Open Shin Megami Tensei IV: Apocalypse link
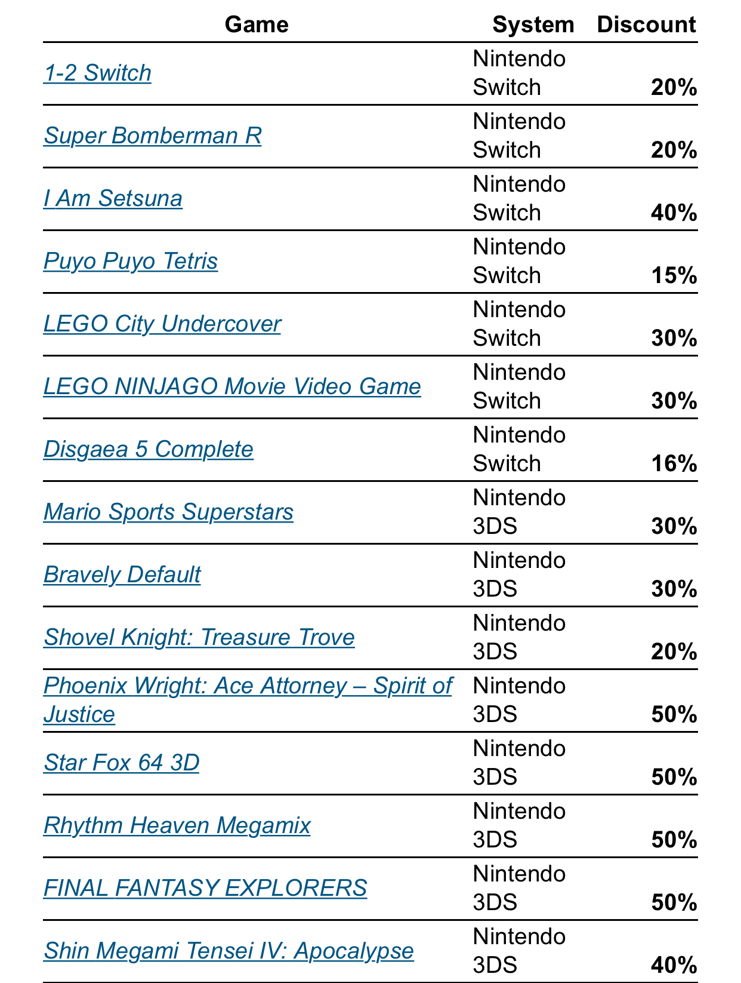741x983 pixels. click(229, 951)
